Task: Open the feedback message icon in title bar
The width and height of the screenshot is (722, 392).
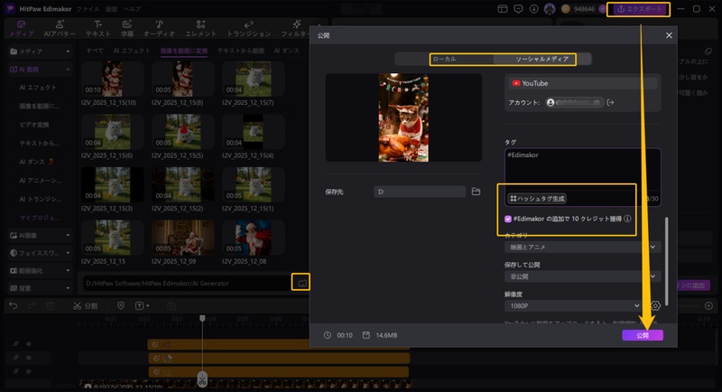Action: pos(518,9)
